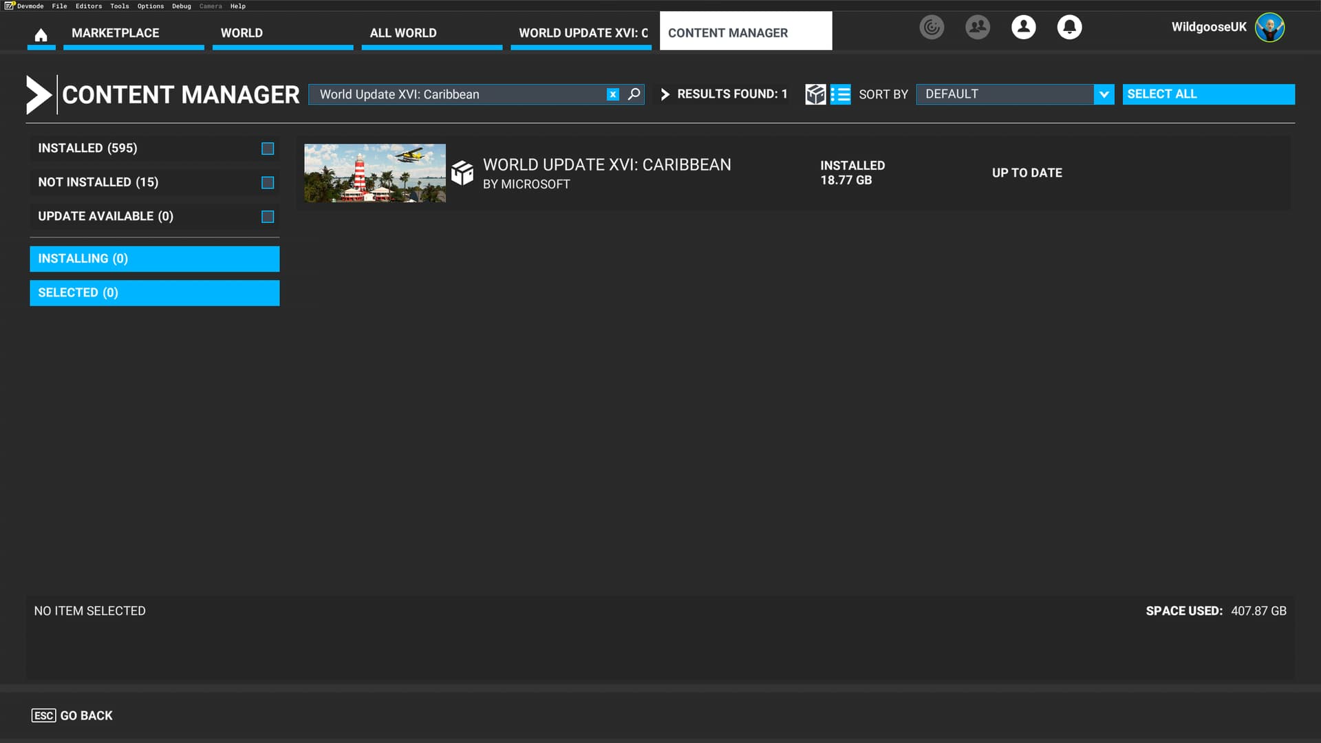
Task: Click the Update Available (0) filter label
Action: click(105, 216)
